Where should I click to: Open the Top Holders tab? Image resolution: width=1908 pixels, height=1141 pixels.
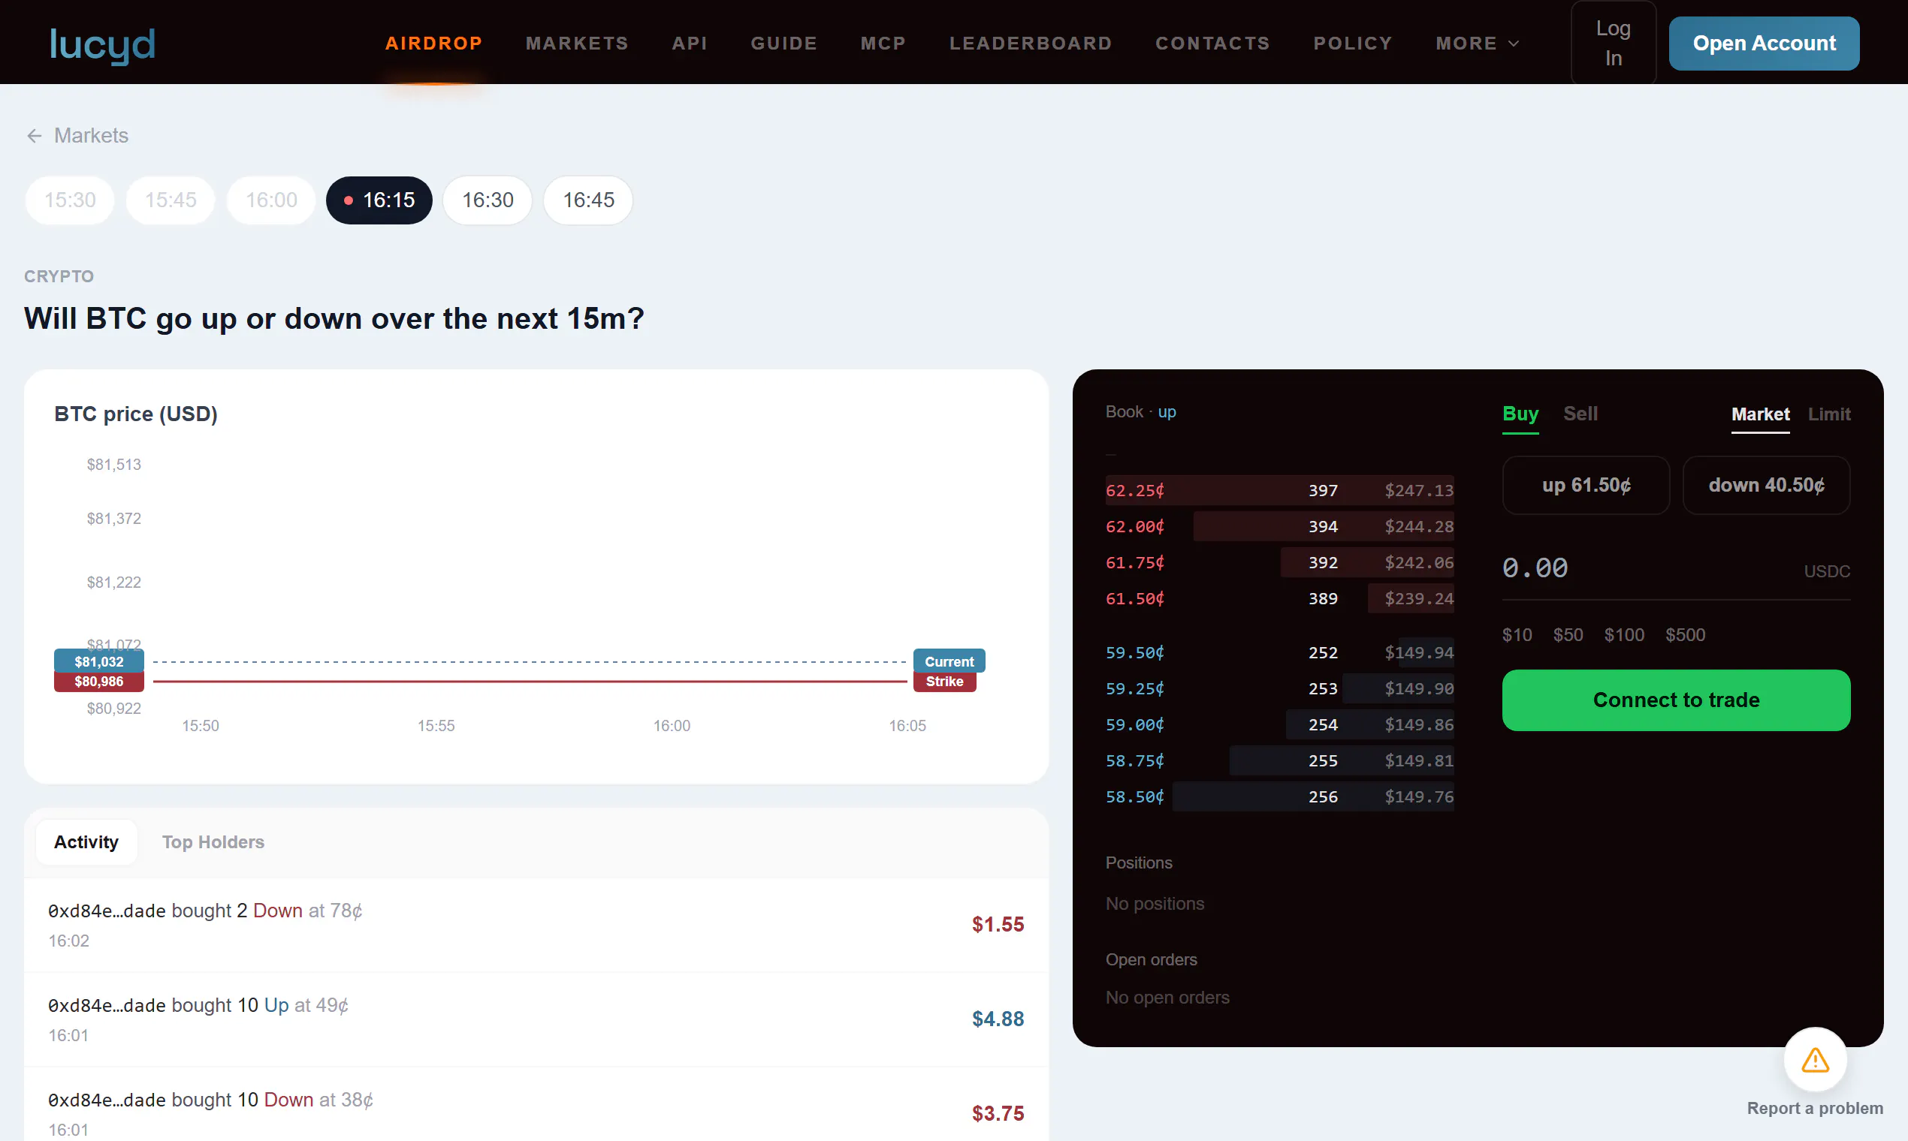click(213, 842)
